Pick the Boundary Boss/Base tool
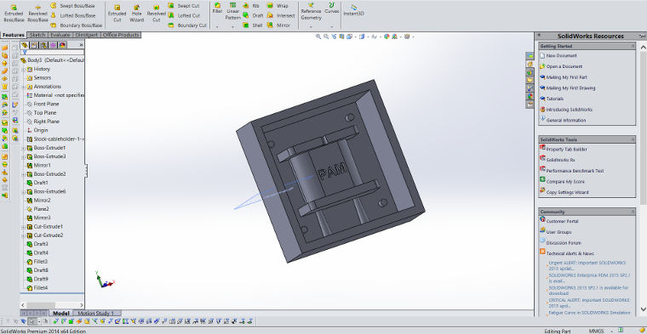Screen dimensions: 647x334 (x=77, y=25)
